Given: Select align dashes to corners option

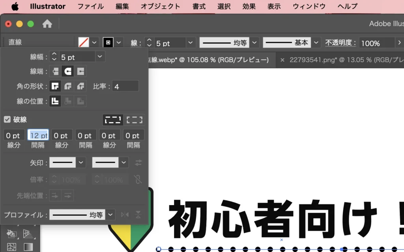Looking at the screenshot, I should 135,120.
